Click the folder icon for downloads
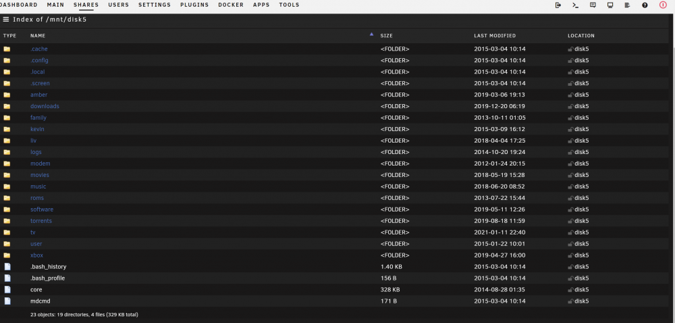The image size is (675, 323). click(x=7, y=106)
